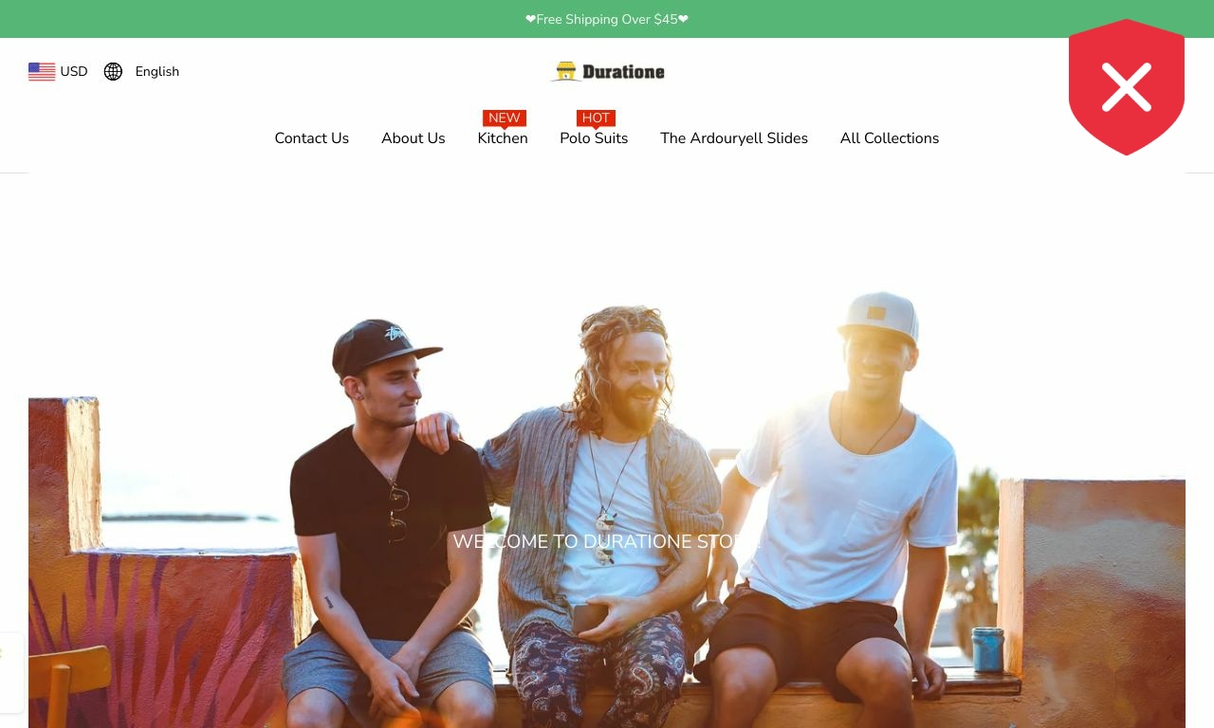Click the Free Shipping Over $45 banner
This screenshot has height=728, width=1214.
607,19
